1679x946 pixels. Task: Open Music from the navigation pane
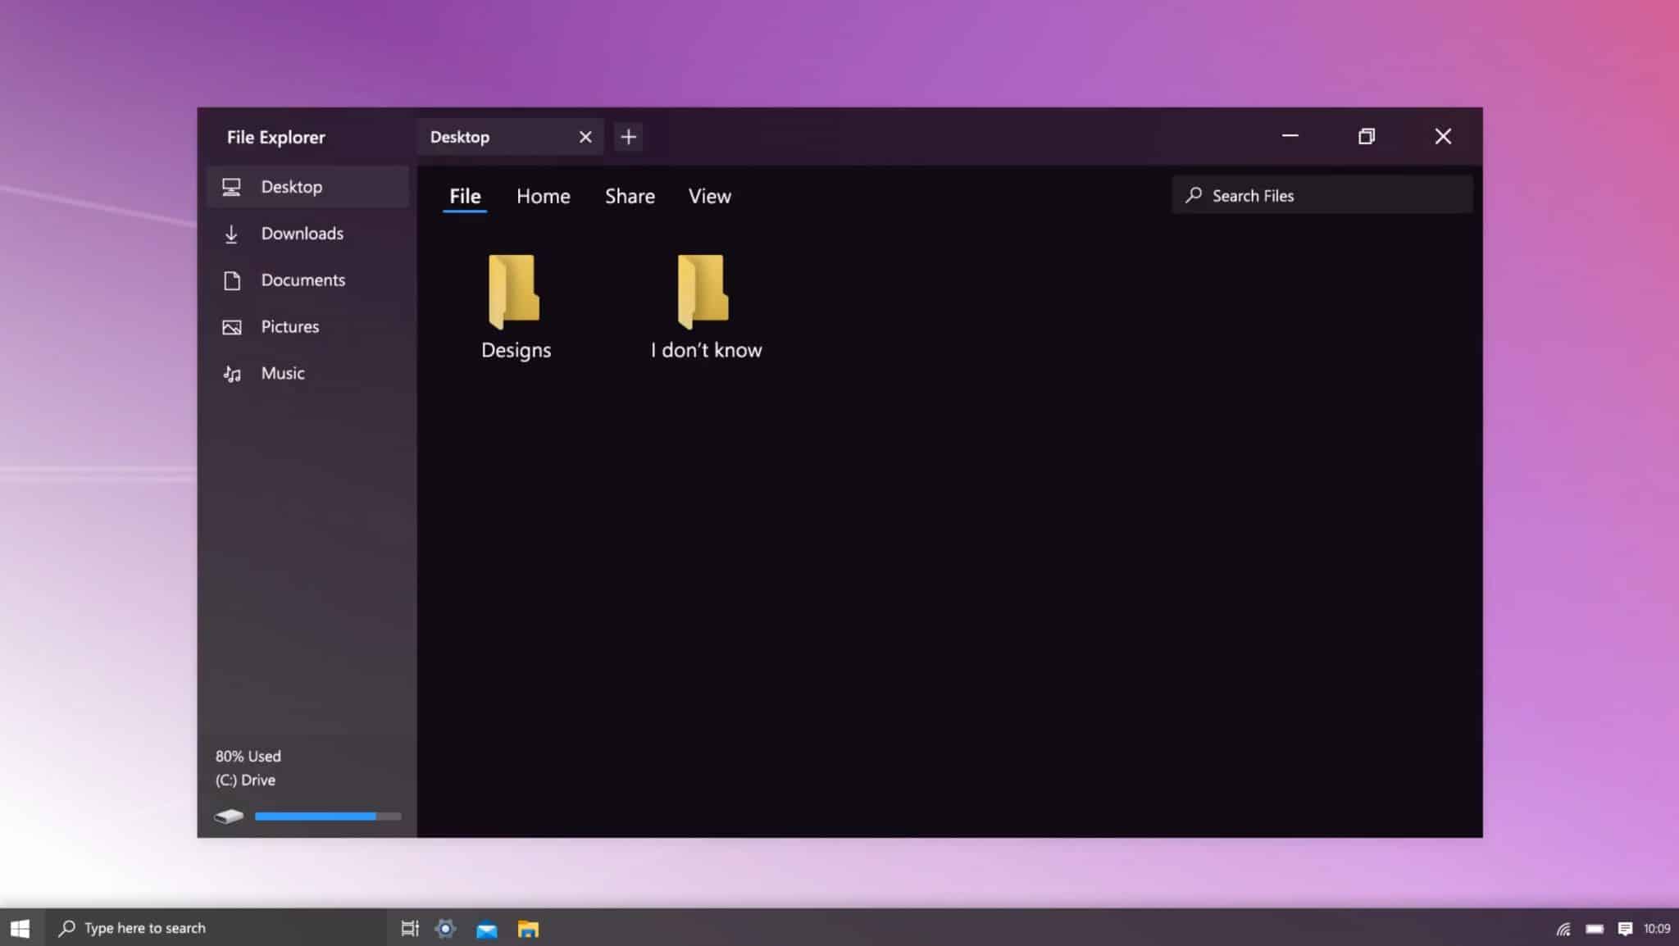point(282,373)
